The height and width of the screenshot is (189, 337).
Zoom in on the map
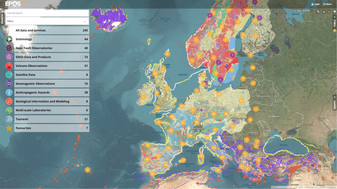coord(324,12)
